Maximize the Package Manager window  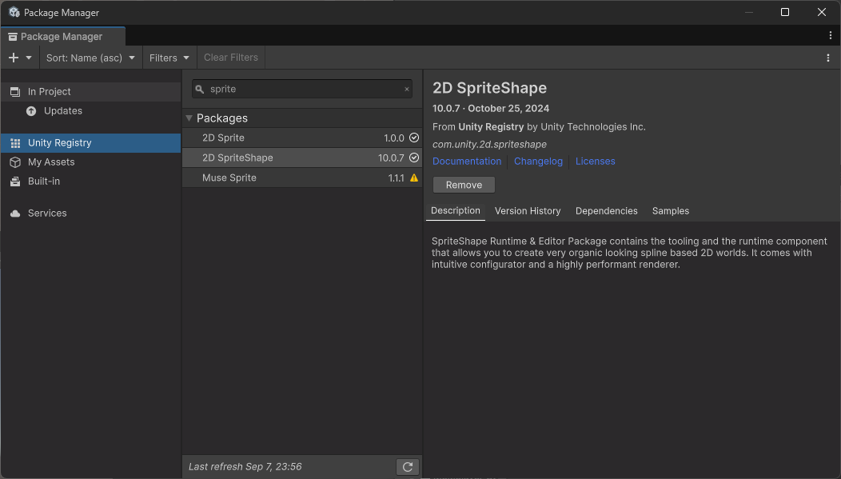pyautogui.click(x=785, y=12)
